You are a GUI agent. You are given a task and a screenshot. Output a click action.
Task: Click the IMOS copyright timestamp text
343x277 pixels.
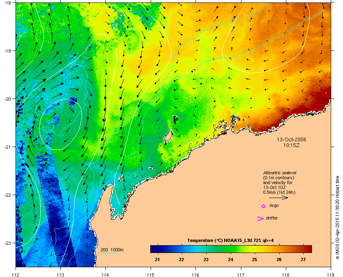pyautogui.click(x=337, y=218)
